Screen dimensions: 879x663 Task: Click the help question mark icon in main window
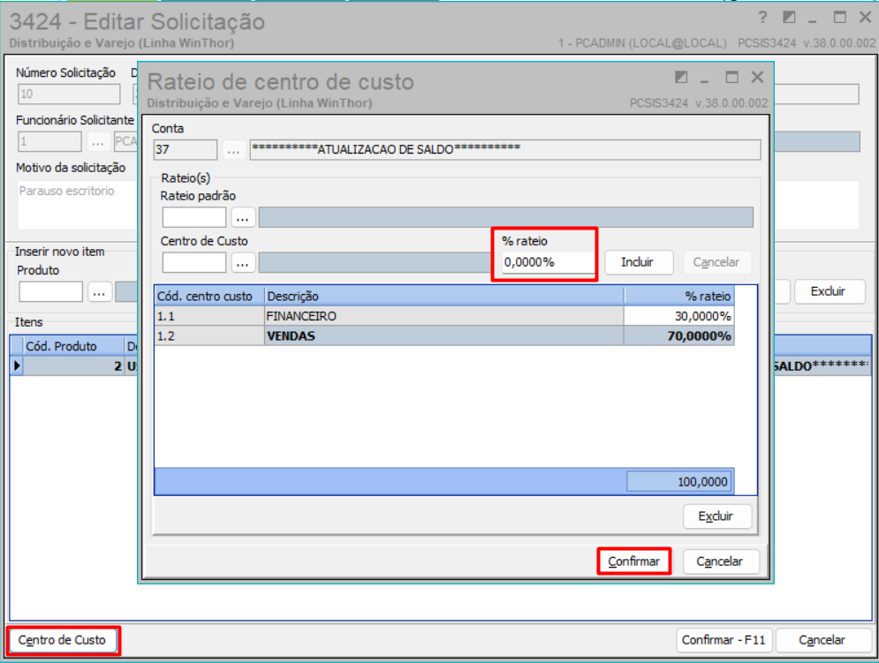(x=762, y=18)
